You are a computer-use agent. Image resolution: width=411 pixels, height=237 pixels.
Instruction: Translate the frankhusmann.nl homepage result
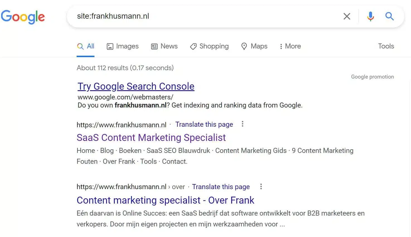point(204,124)
